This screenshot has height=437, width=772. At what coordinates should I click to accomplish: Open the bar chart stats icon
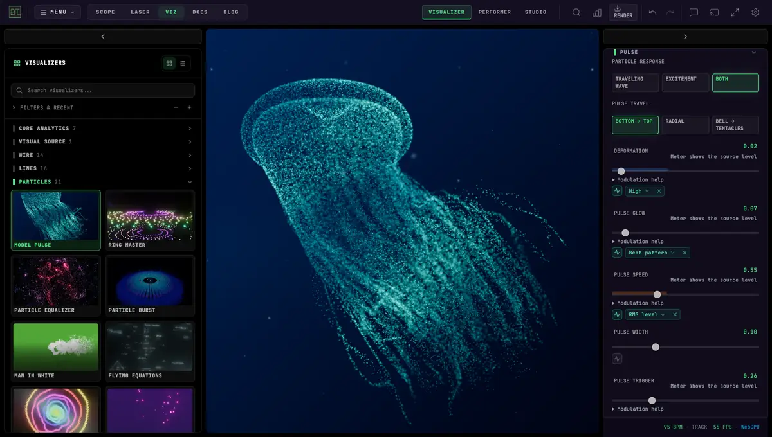597,12
